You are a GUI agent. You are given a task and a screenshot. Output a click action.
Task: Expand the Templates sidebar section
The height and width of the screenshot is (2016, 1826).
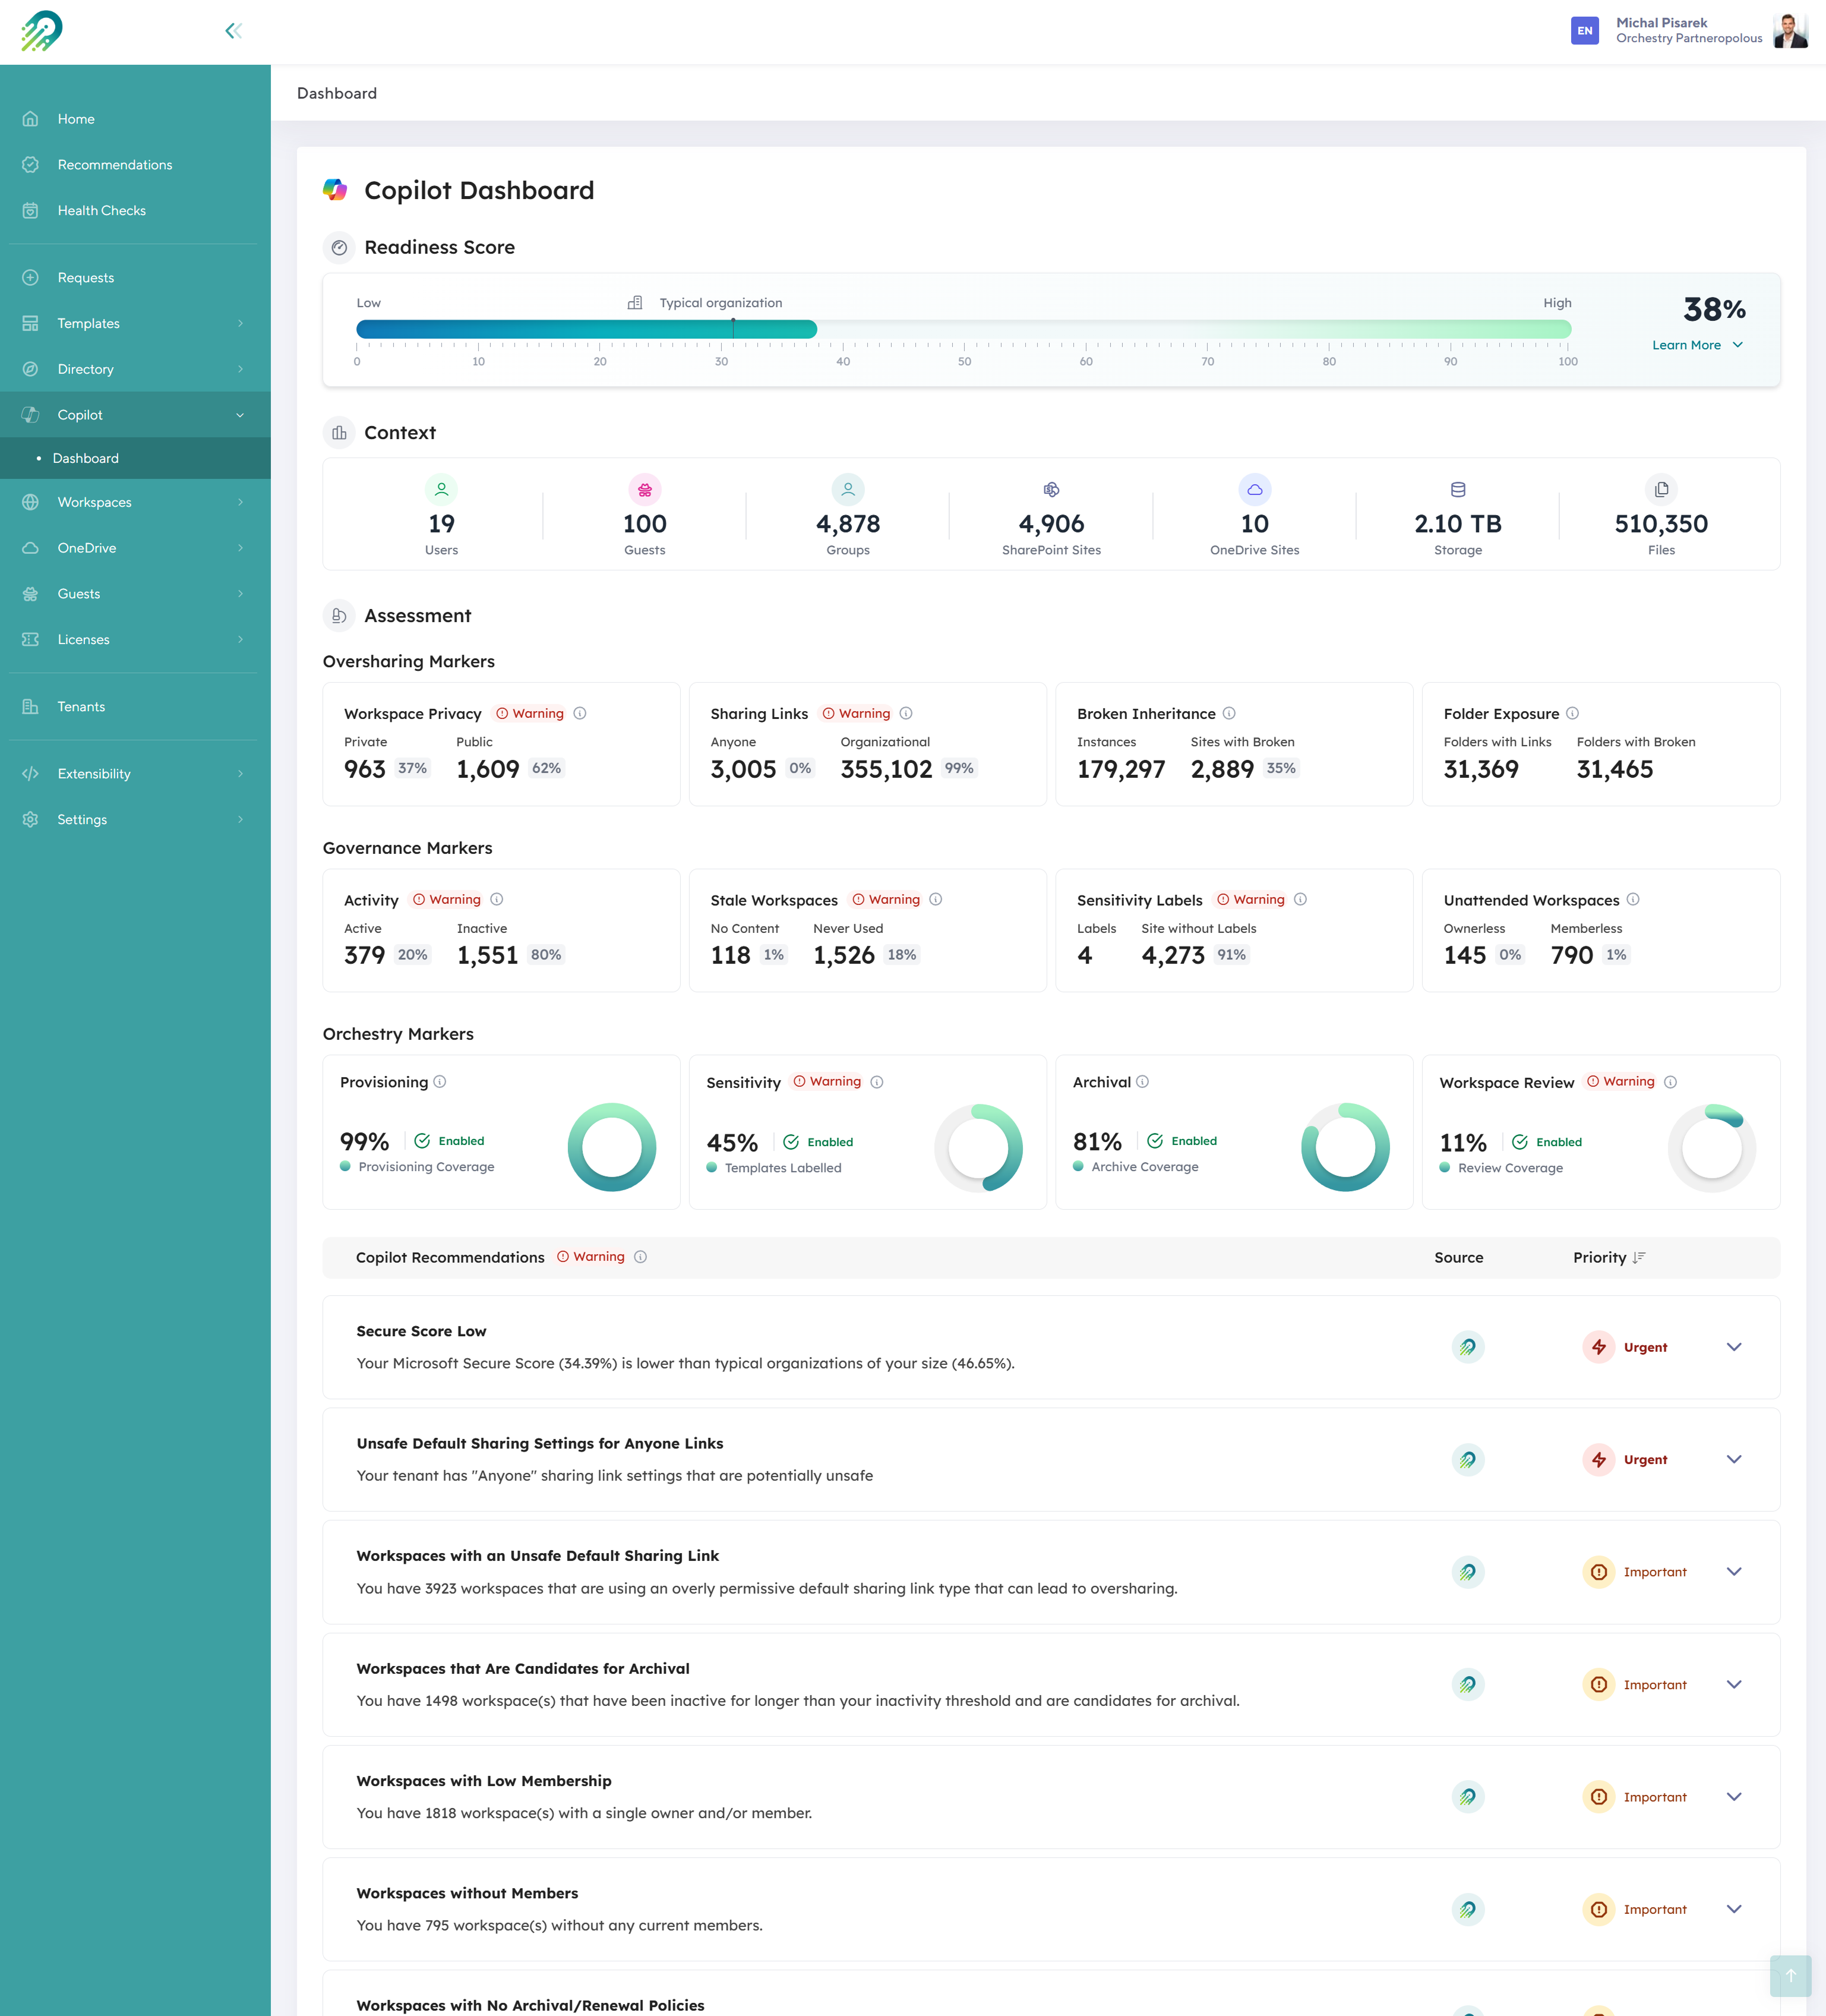tap(240, 323)
